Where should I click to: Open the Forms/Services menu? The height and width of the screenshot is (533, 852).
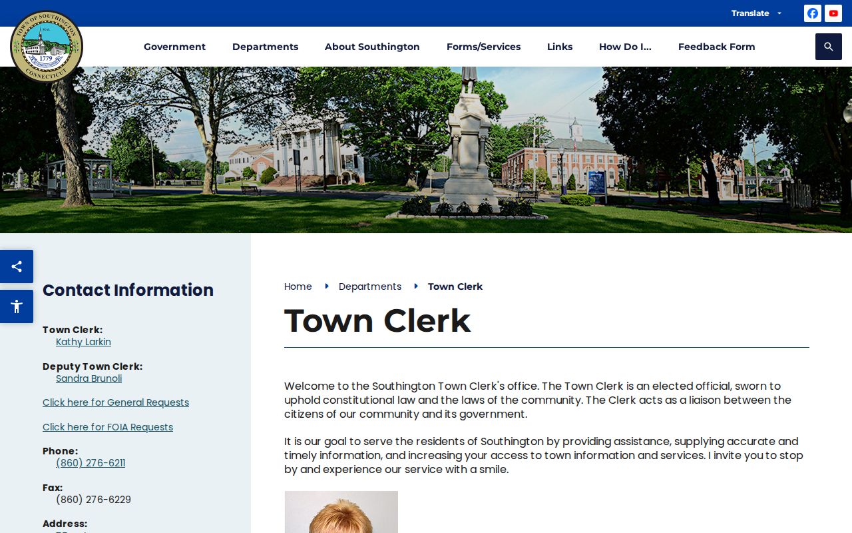[483, 47]
